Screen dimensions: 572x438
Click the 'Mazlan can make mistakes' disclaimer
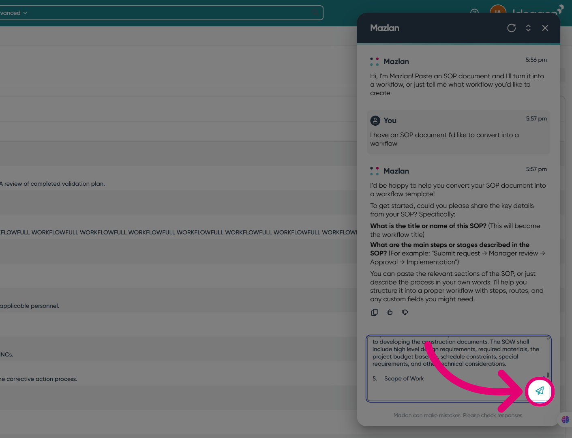pos(458,415)
